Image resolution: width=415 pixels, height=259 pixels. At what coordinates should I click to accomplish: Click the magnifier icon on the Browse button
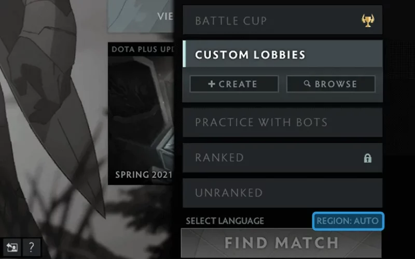[x=307, y=83]
